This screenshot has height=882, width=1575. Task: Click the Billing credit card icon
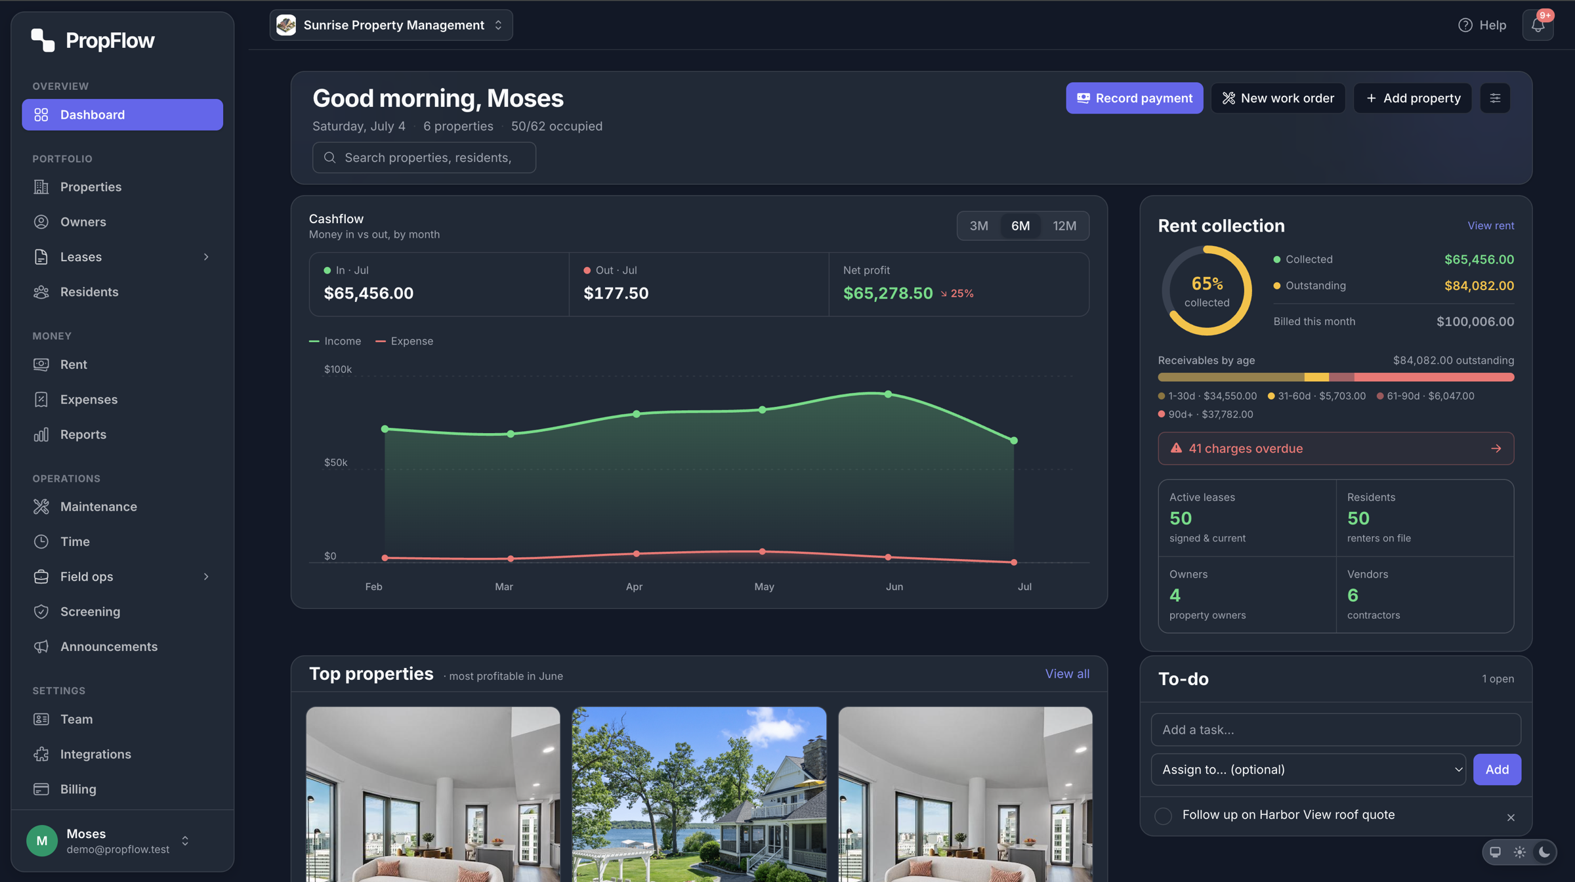point(41,789)
